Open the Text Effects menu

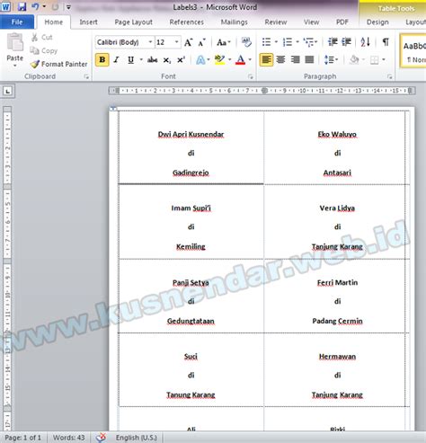[202, 60]
